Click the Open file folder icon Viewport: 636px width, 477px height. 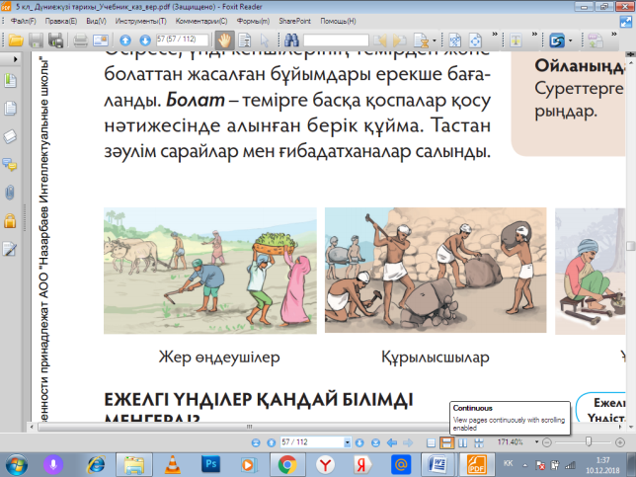click(16, 40)
